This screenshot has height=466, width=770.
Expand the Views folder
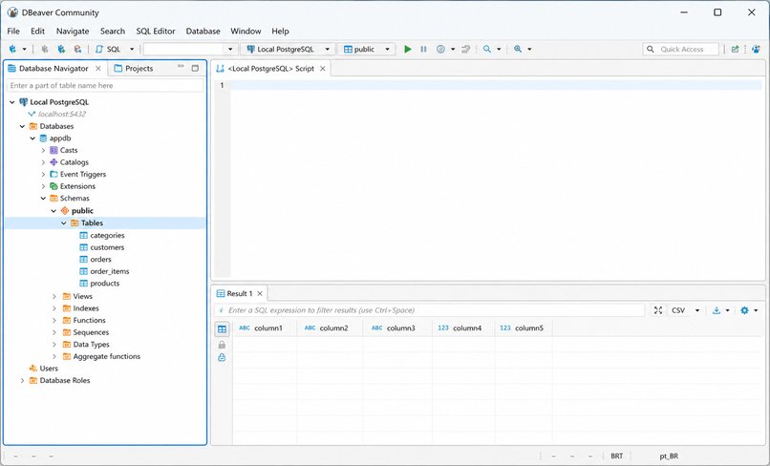54,297
